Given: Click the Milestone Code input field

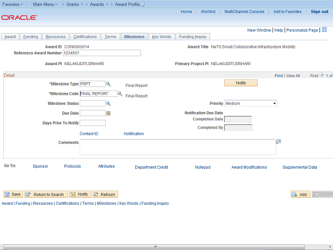Looking at the screenshot, I should 98,94.
